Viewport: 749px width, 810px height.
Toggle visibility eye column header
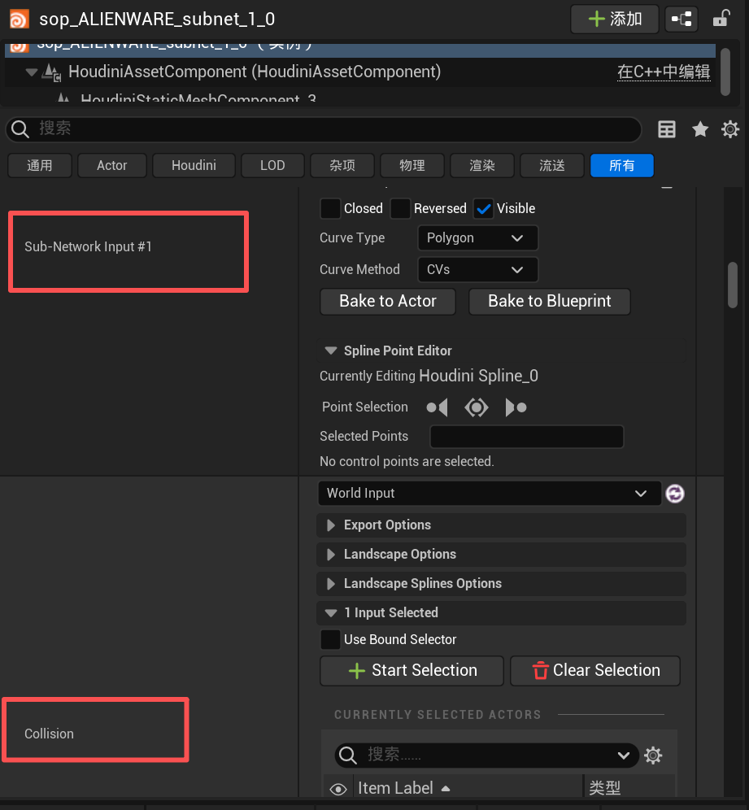337,790
